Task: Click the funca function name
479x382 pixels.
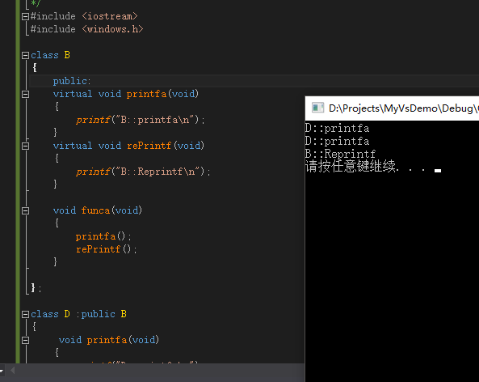Action: (95, 210)
